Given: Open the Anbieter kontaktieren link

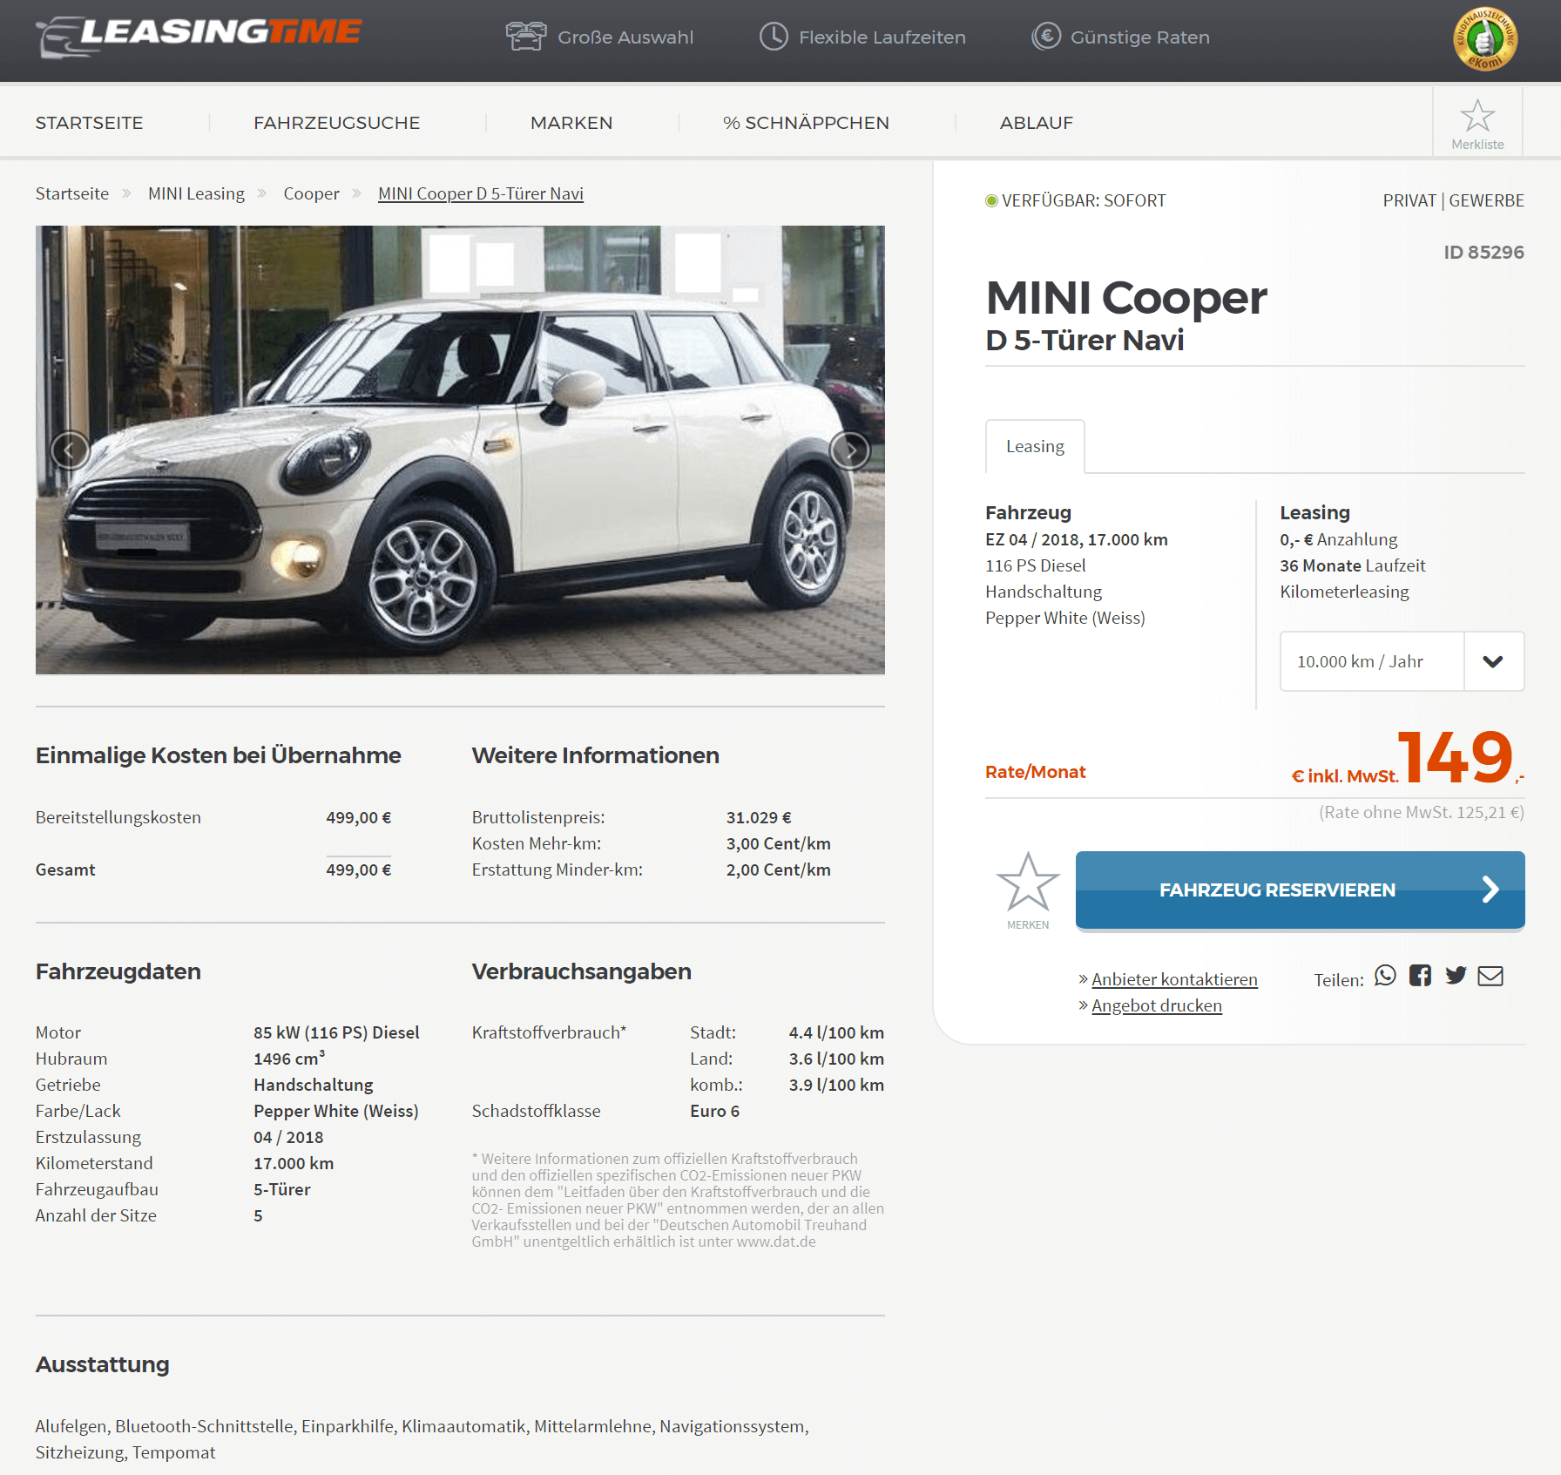Looking at the screenshot, I should click(1174, 979).
